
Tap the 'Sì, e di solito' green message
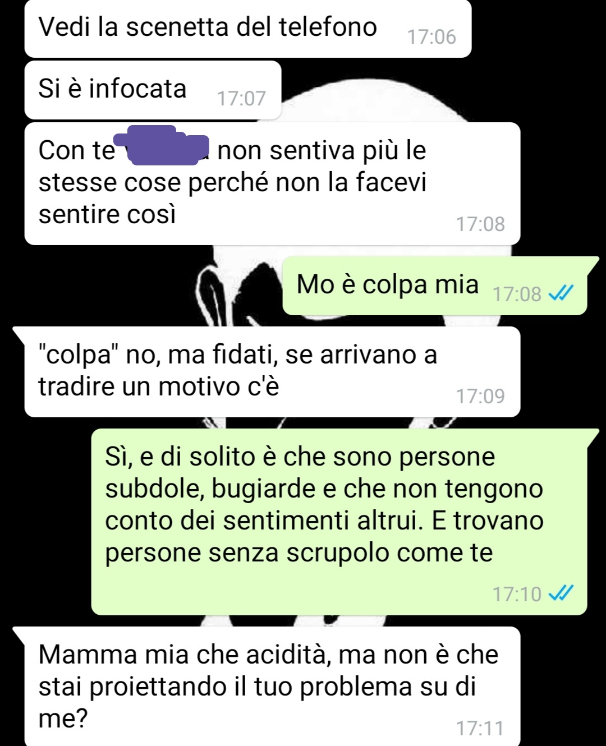(339, 522)
